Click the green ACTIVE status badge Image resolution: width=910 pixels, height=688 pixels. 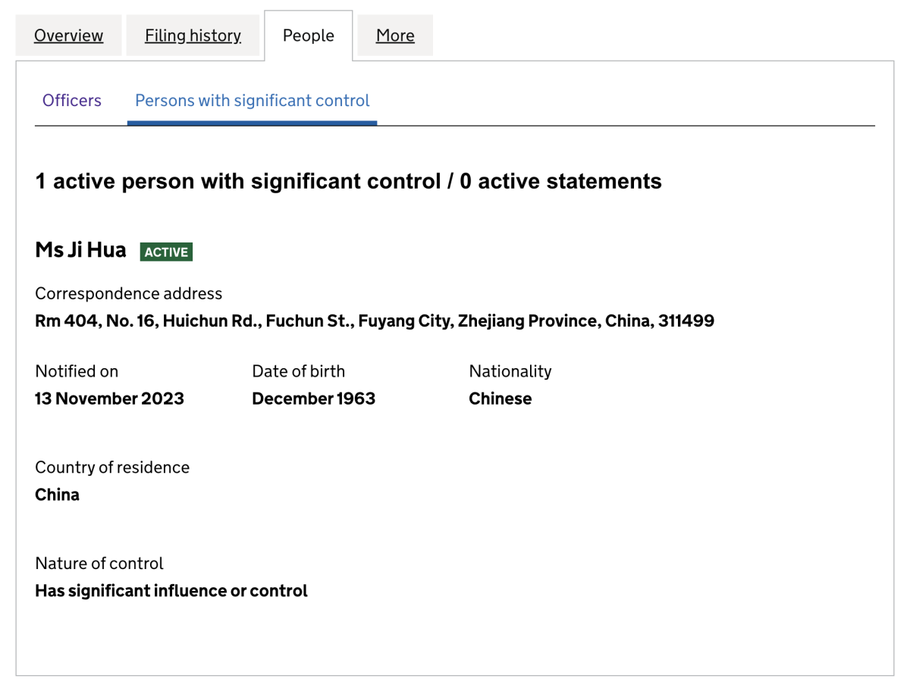pos(167,252)
